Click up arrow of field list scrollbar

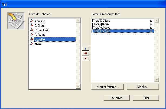[x=78, y=21]
